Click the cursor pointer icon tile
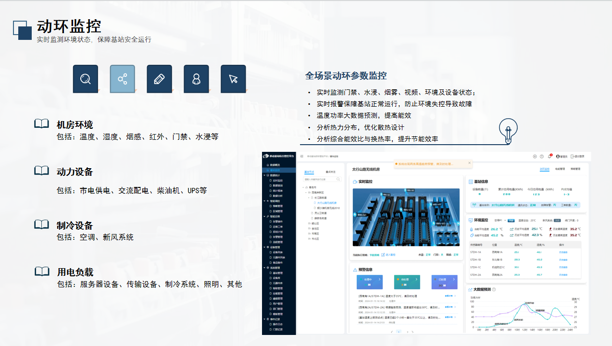The image size is (612, 346). point(233,79)
